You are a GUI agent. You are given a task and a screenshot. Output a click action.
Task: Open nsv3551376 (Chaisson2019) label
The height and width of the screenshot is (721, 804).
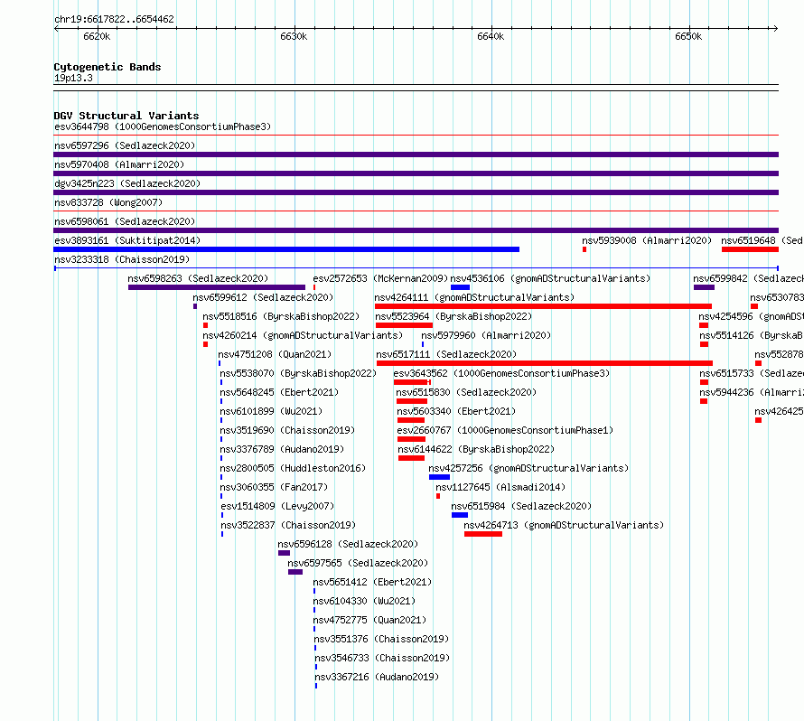(381, 639)
